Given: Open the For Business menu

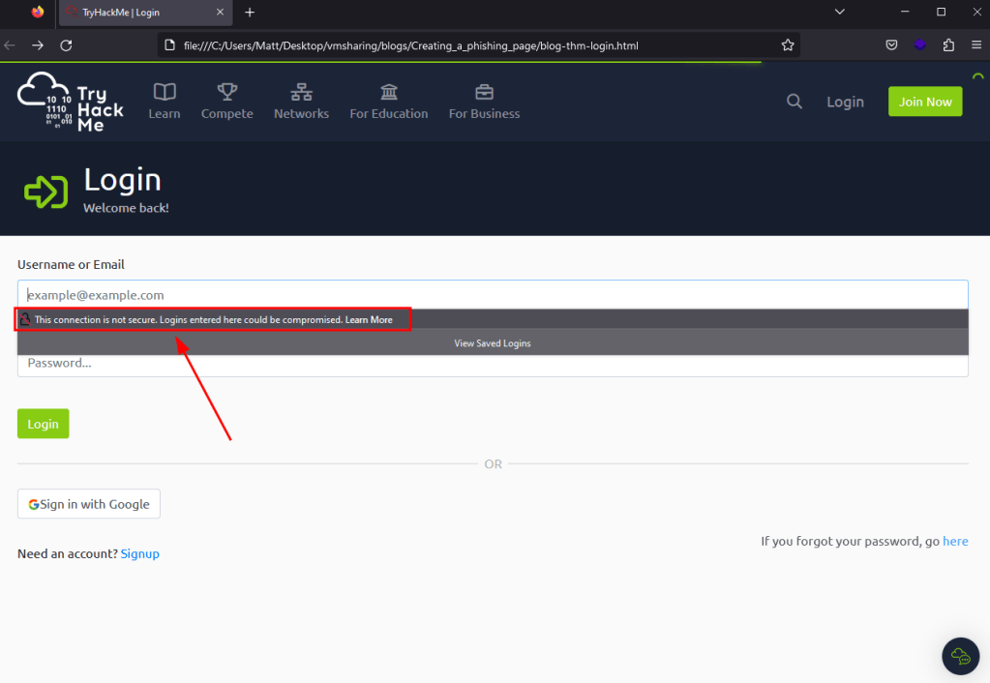Looking at the screenshot, I should pyautogui.click(x=484, y=102).
